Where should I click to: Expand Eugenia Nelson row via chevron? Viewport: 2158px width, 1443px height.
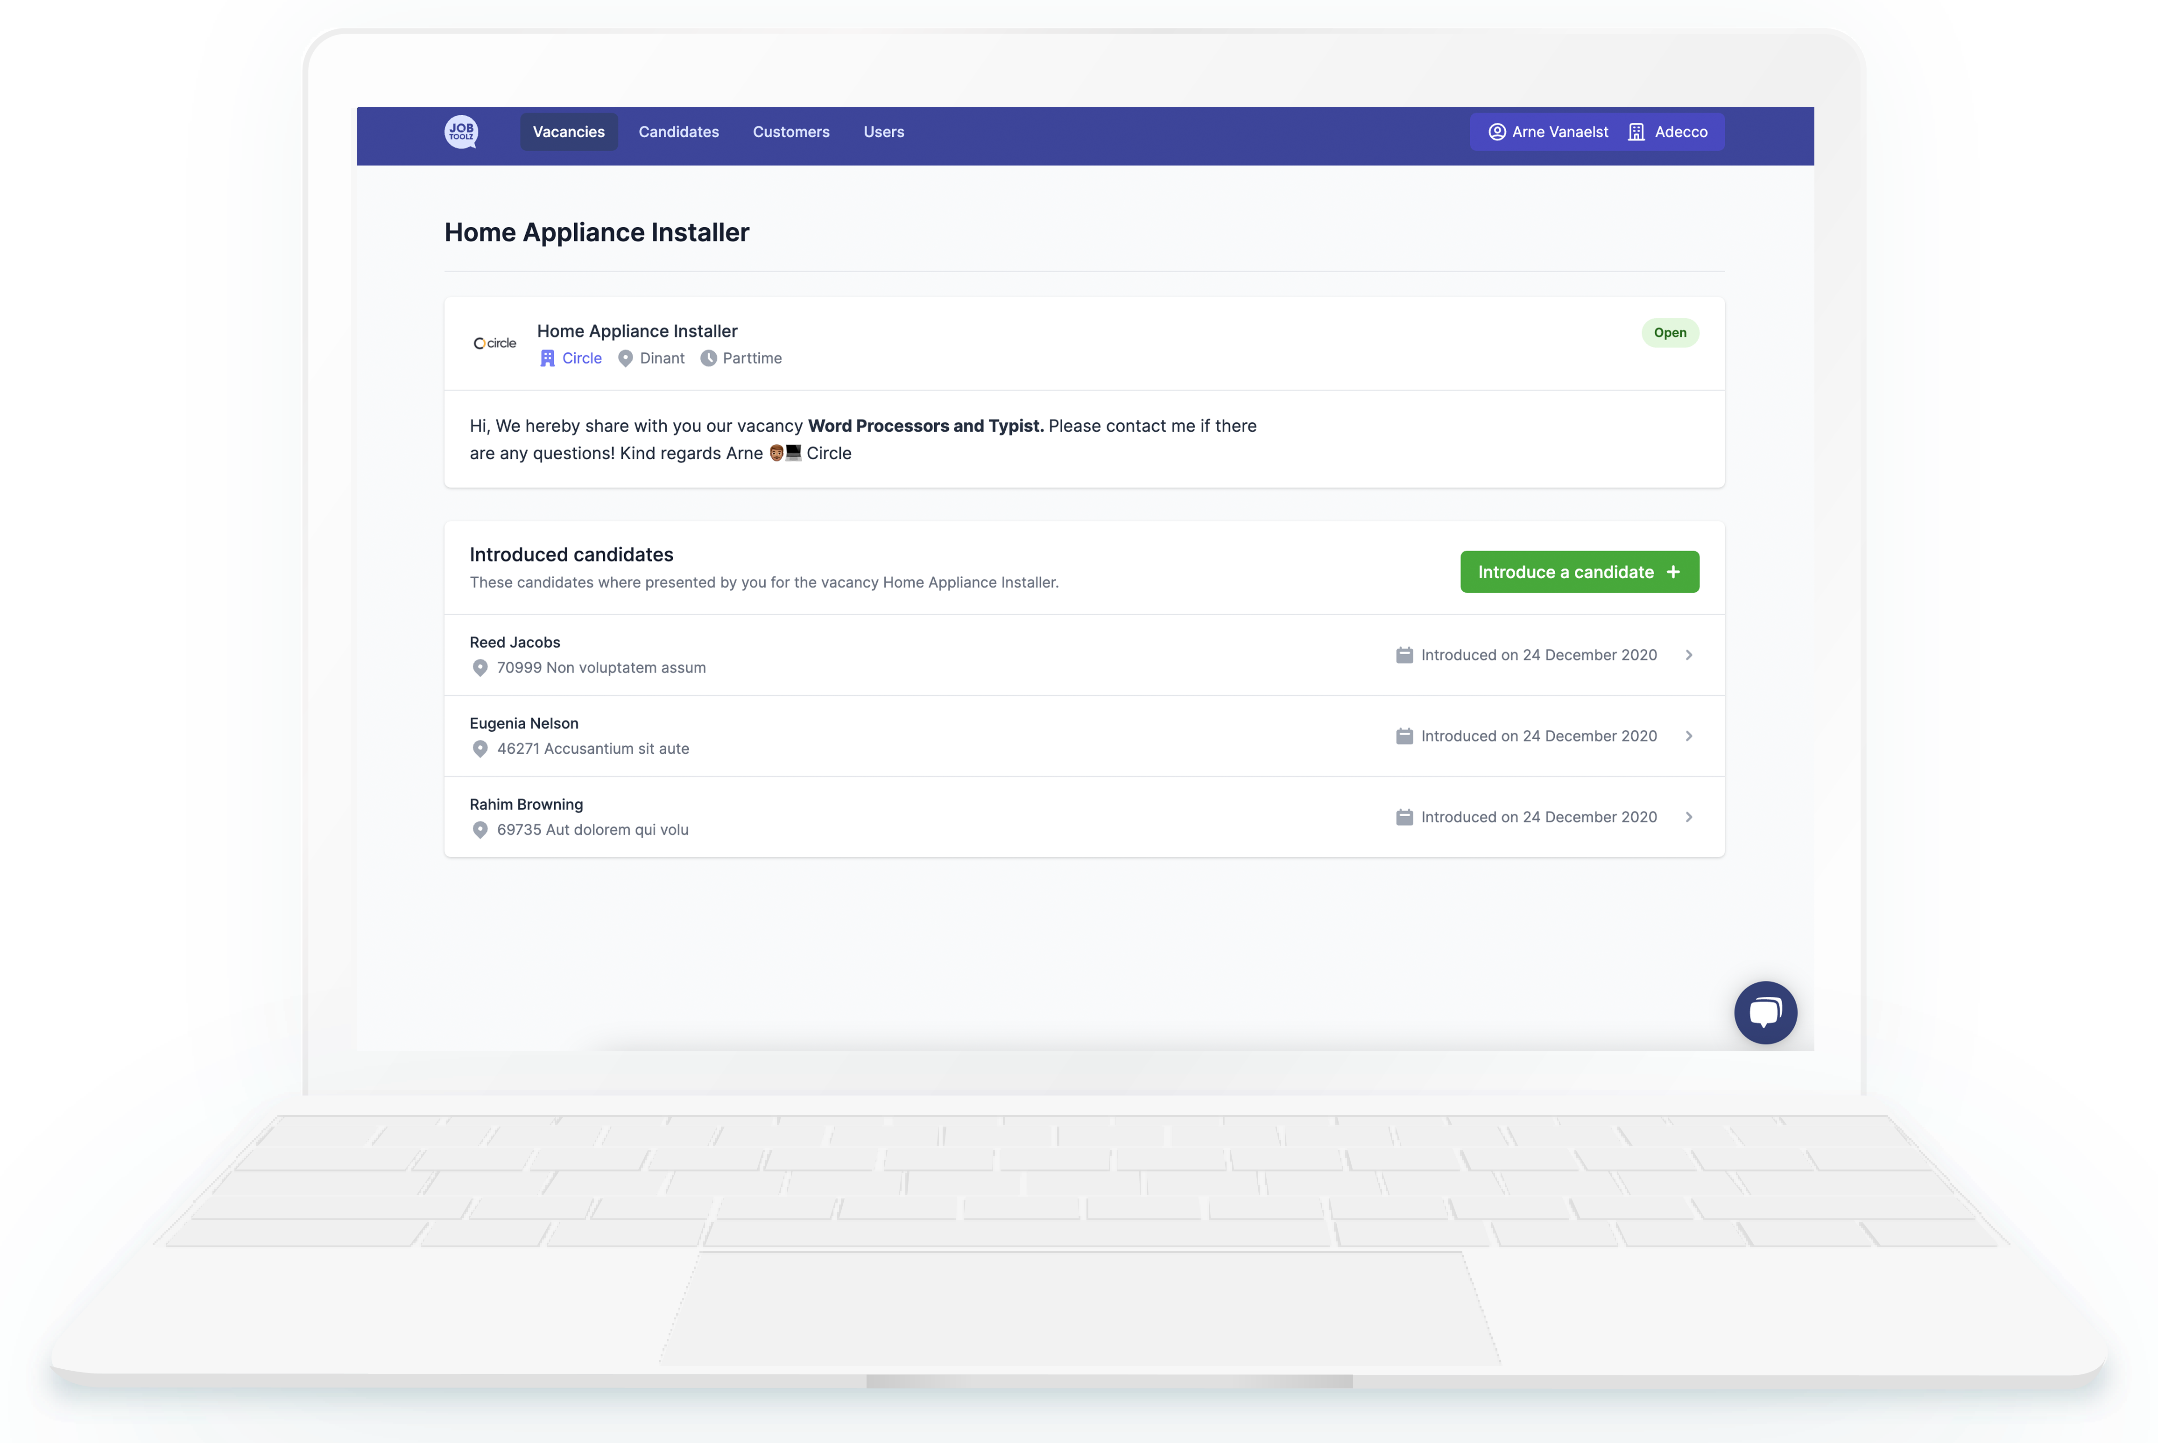pos(1688,736)
